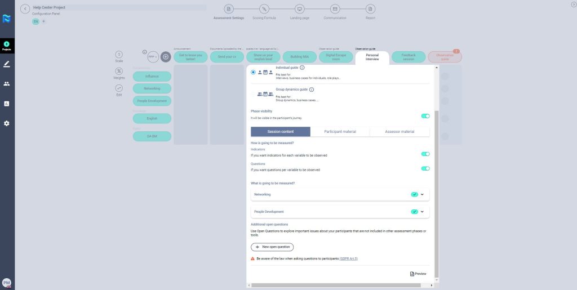577x290 pixels.
Task: Open the FPP dropdown
Action: coord(153,57)
